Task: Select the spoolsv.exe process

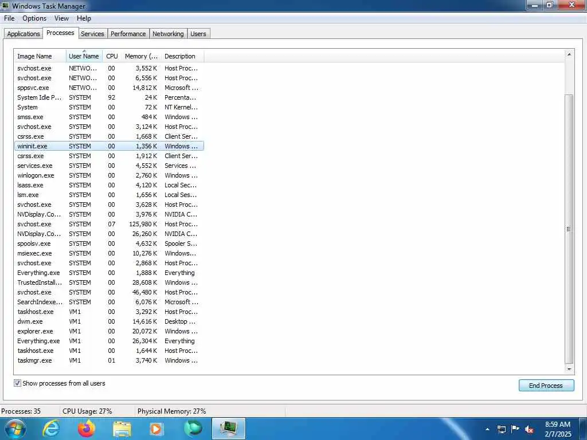Action: click(x=109, y=243)
